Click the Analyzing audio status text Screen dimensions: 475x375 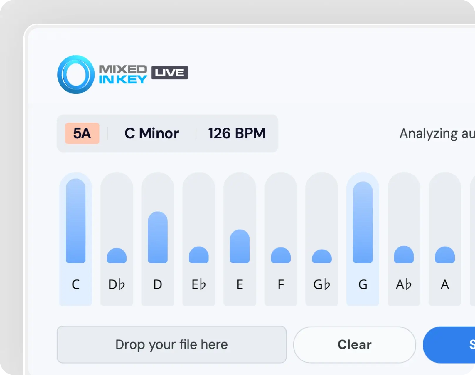[437, 134]
